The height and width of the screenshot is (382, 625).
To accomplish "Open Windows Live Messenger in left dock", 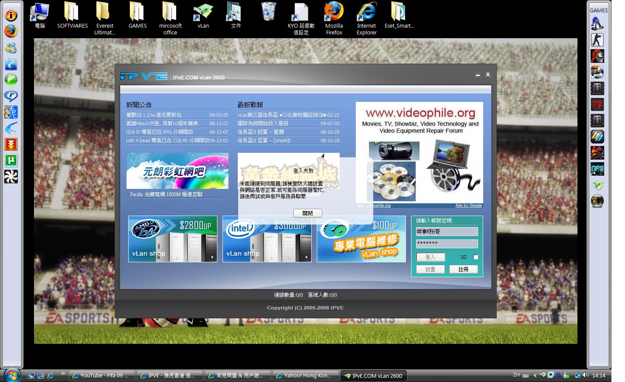I will 11,48.
